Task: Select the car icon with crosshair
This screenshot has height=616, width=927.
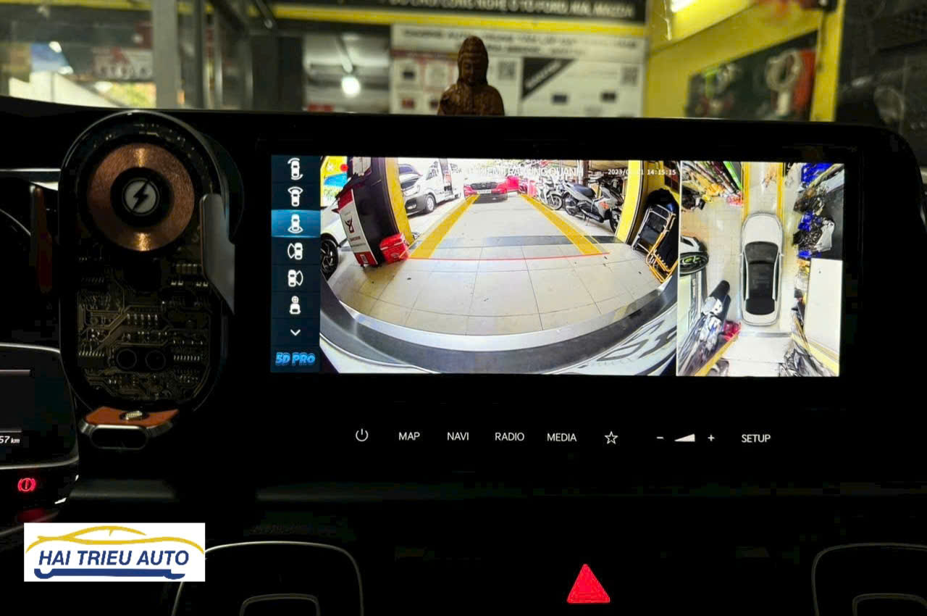Action: (295, 305)
